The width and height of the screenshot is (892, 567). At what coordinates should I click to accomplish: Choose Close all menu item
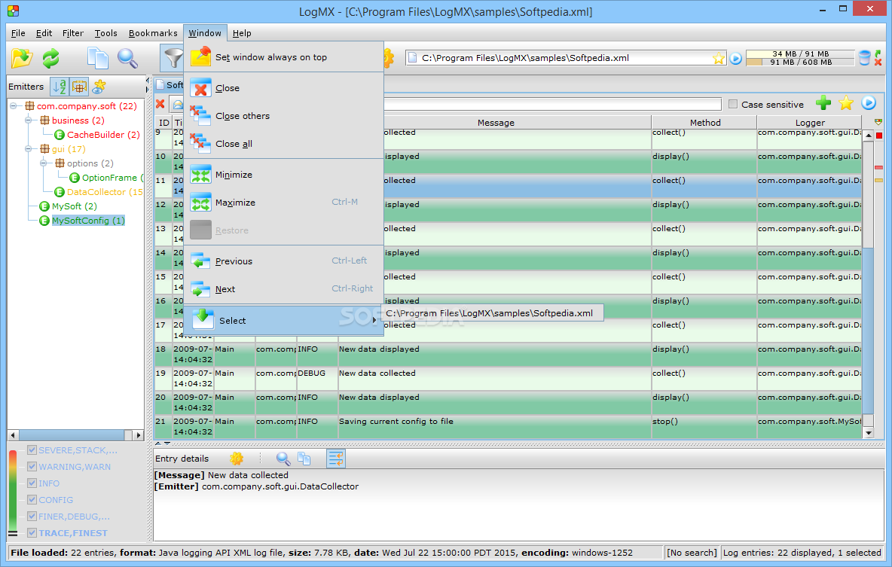[283, 144]
